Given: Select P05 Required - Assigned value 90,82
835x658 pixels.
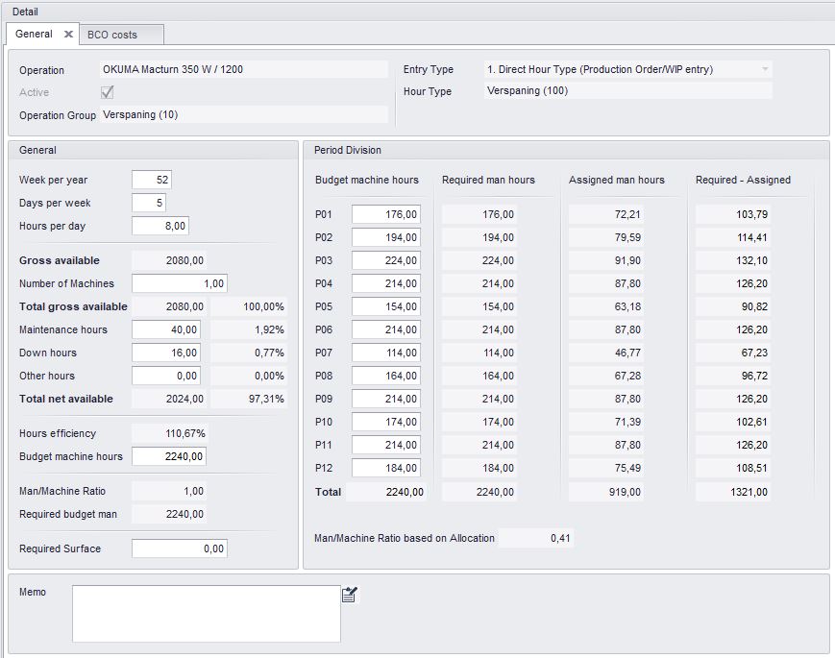Looking at the screenshot, I should click(x=733, y=306).
